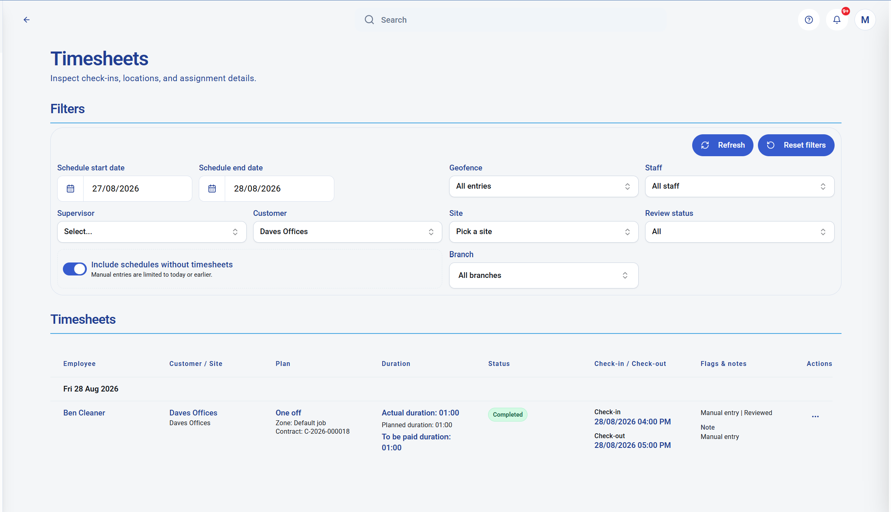The height and width of the screenshot is (512, 891).
Task: Click the Flags & notes column header
Action: (723, 364)
